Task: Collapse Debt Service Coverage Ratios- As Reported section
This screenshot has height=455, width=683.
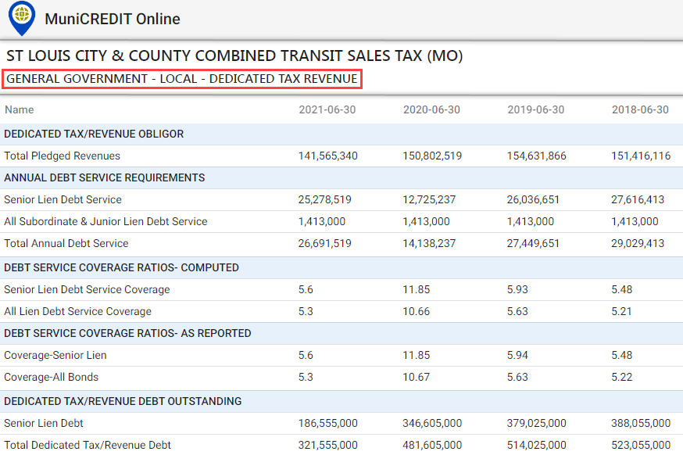Action: pos(341,333)
